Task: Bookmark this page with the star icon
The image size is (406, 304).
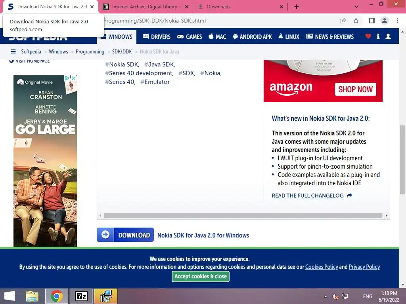Action: (x=356, y=21)
